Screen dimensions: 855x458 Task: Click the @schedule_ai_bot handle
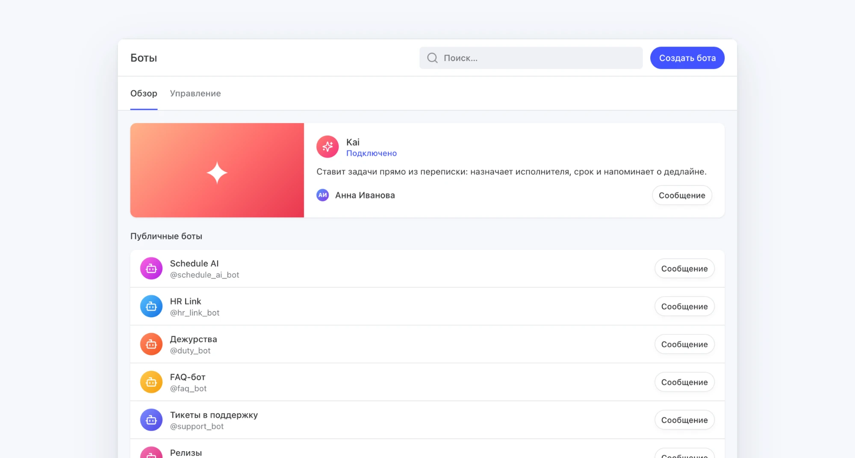[x=204, y=275]
